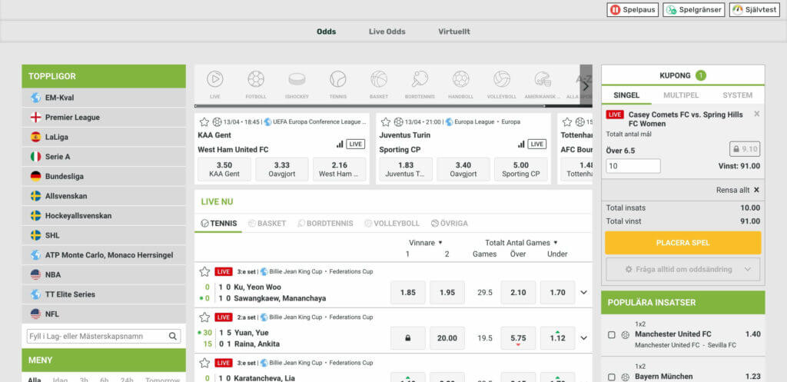
Task: Click locked 9.10 odds in coupon
Action: 745,149
